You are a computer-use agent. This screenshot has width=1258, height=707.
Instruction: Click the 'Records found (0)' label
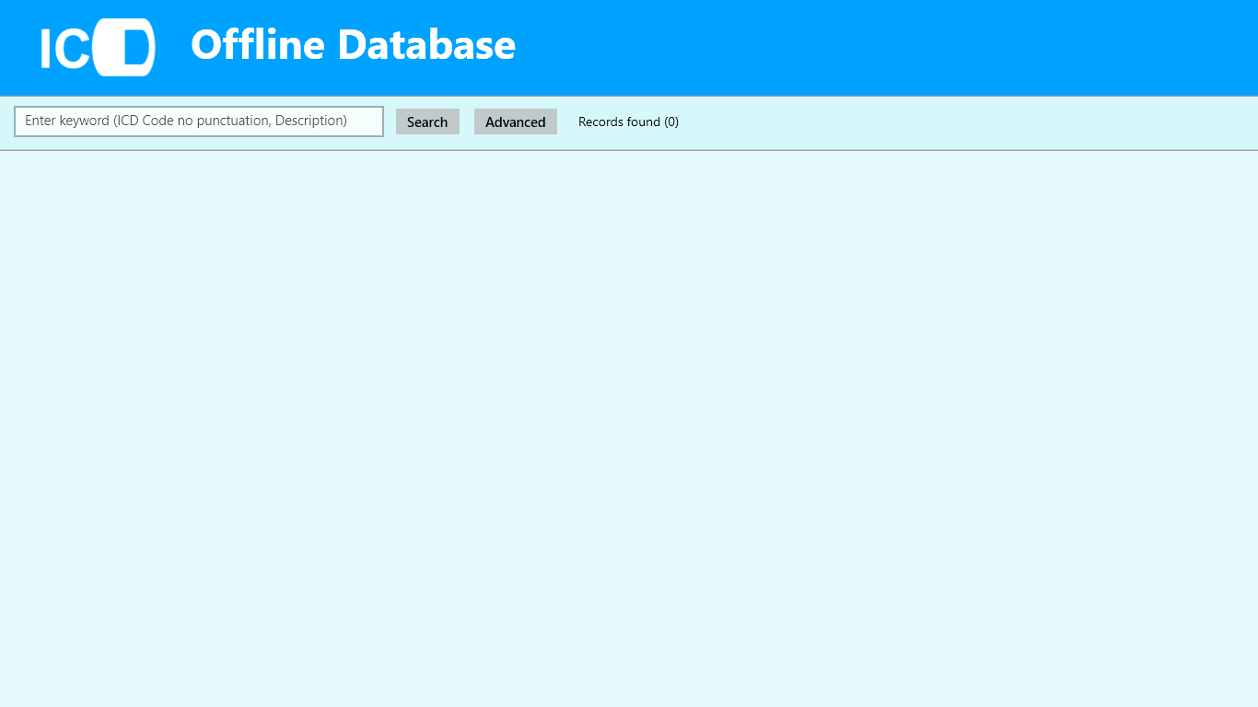(628, 121)
